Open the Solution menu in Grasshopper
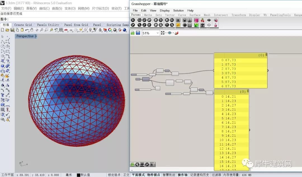The image size is (302, 177). (178, 11)
